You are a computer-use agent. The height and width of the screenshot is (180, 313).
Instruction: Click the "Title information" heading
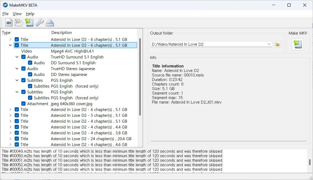(x=168, y=66)
